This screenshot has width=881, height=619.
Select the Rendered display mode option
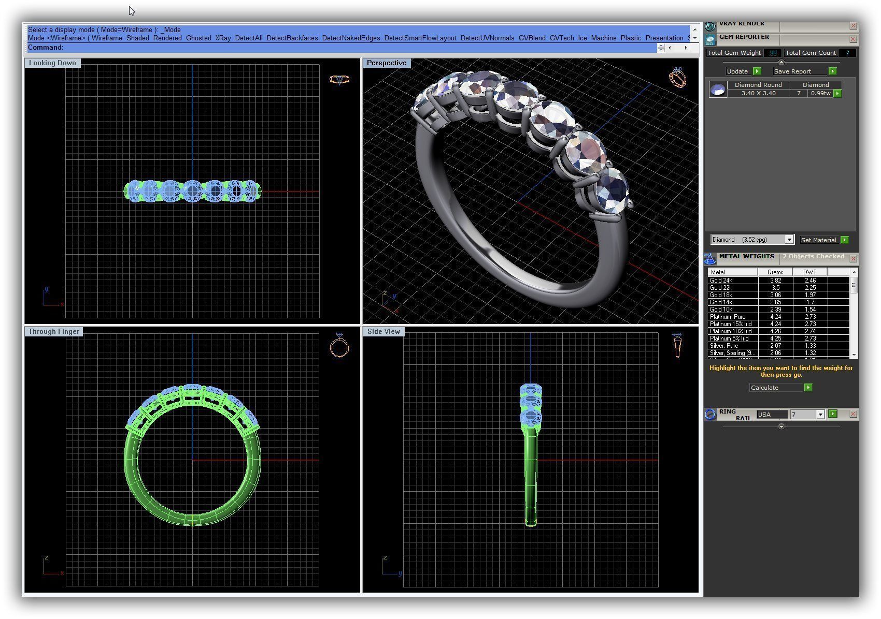coord(167,38)
